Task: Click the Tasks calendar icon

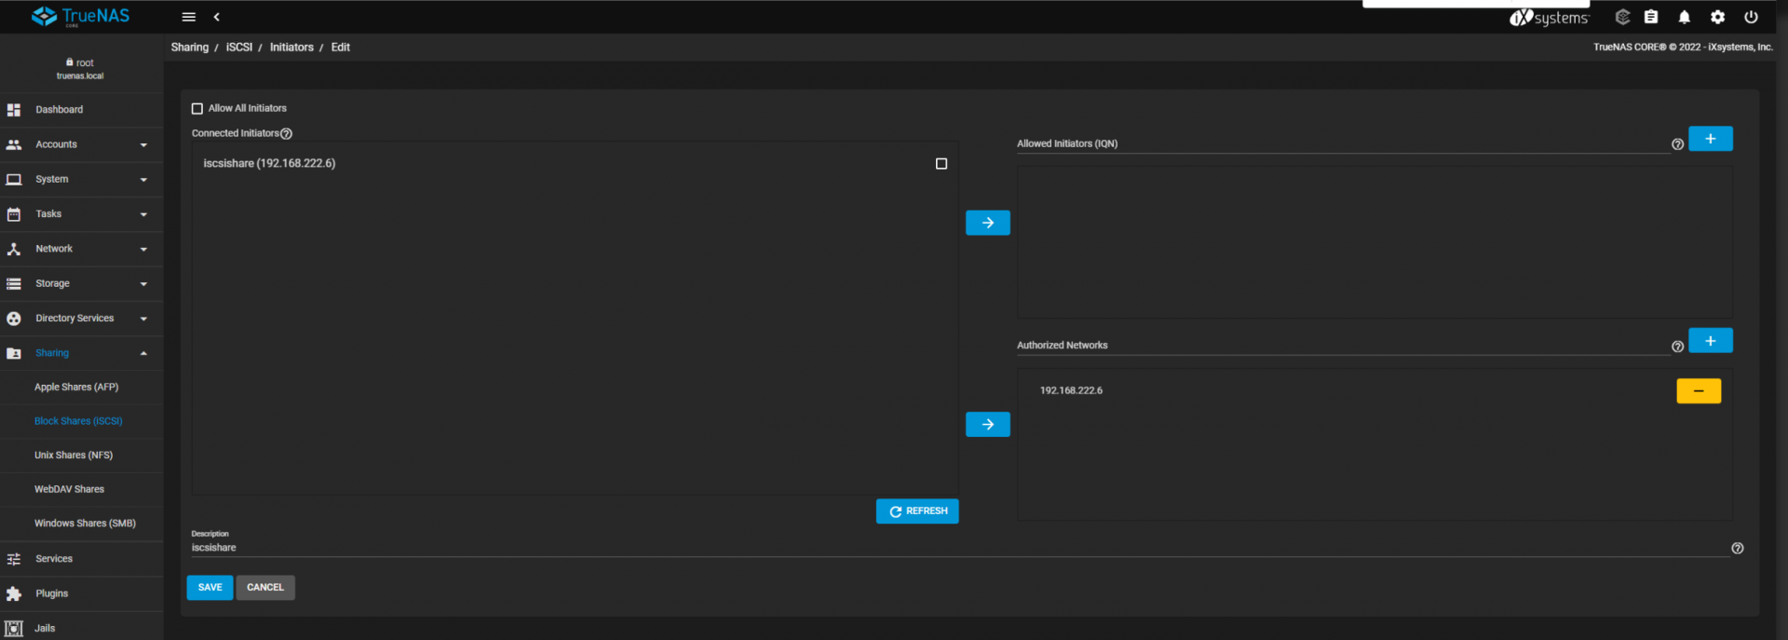Action: [14, 214]
